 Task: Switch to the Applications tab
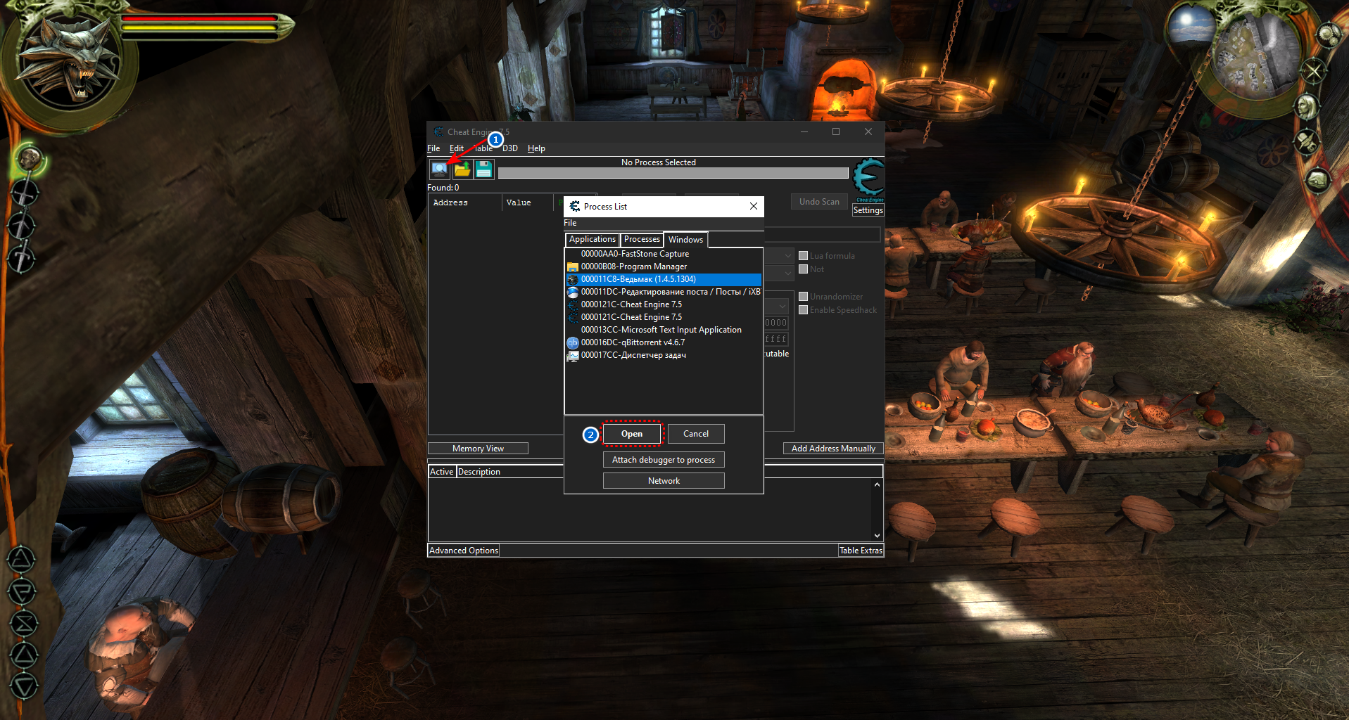(x=593, y=240)
